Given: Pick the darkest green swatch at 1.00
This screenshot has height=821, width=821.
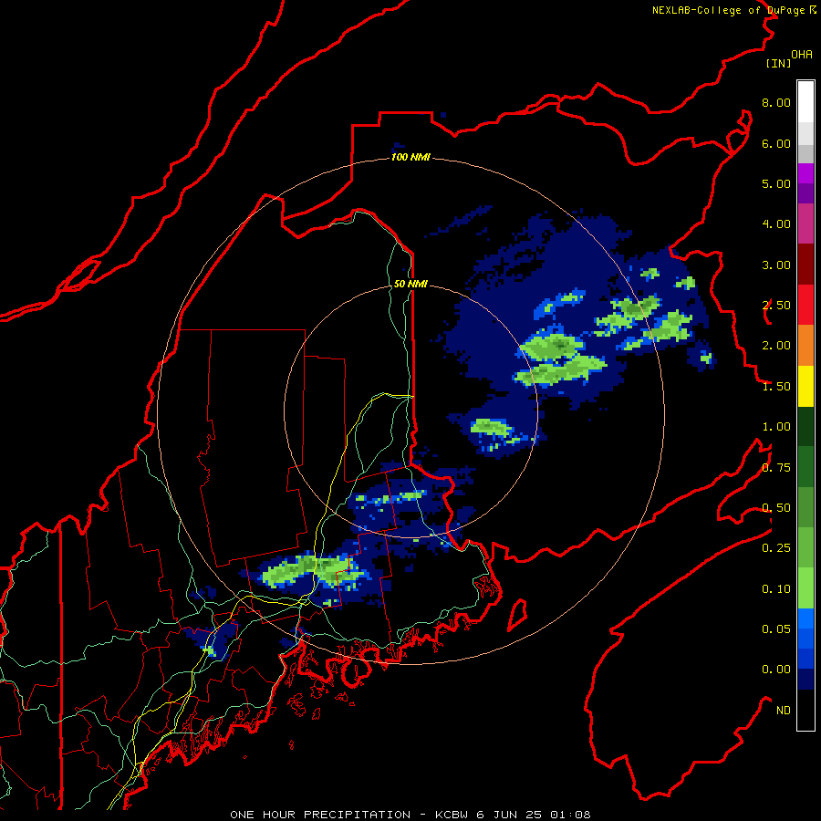Looking at the screenshot, I should point(805,426).
